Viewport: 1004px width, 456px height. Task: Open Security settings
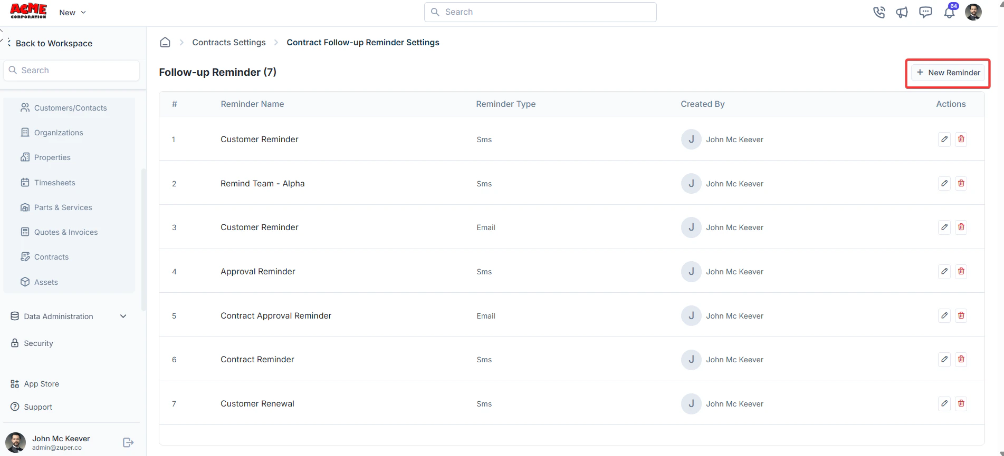click(x=32, y=343)
